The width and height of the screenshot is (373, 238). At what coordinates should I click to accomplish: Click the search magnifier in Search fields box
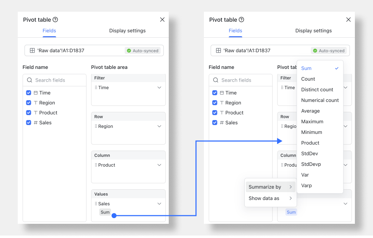click(29, 80)
